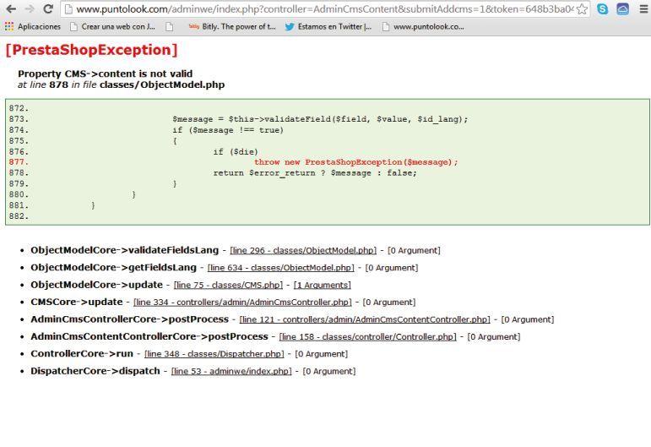
Task: Click the '[PrestaShopException]' heading
Action: [91, 50]
